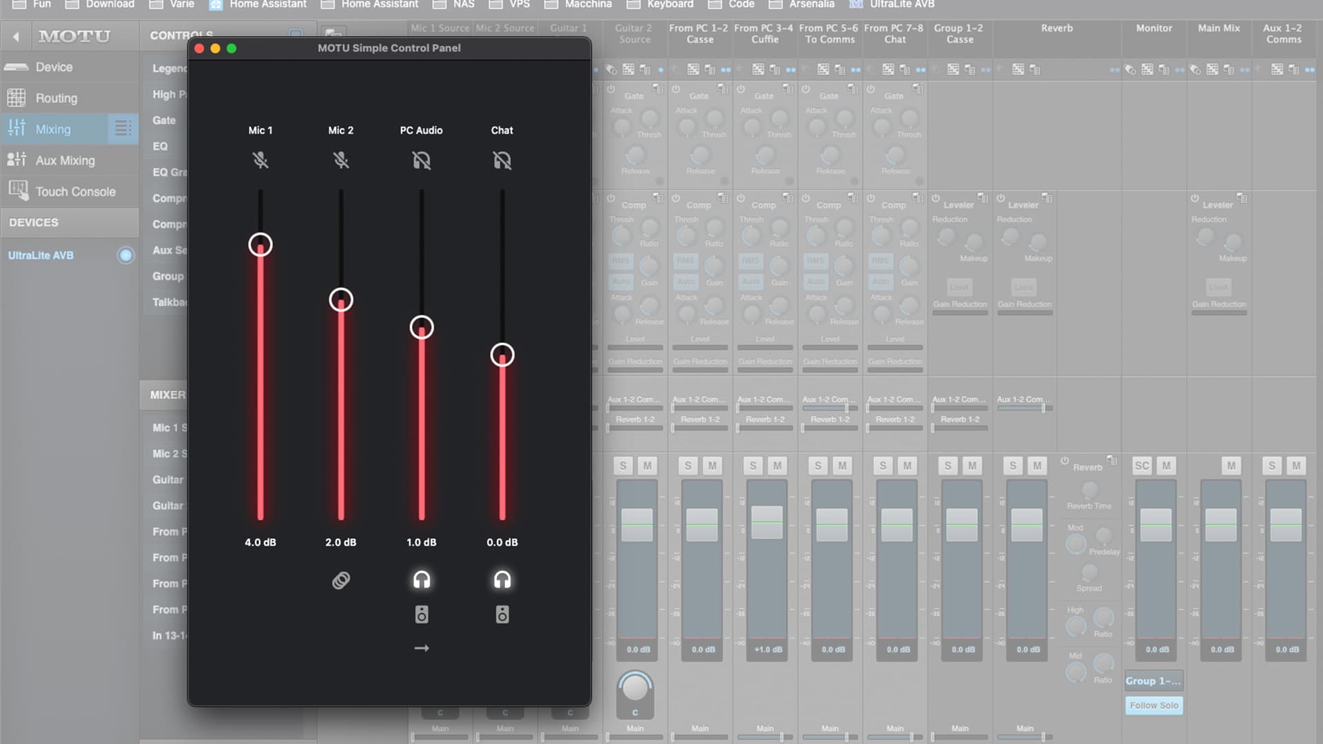The width and height of the screenshot is (1323, 744).
Task: Click the Chat speaker output icon
Action: pos(502,614)
